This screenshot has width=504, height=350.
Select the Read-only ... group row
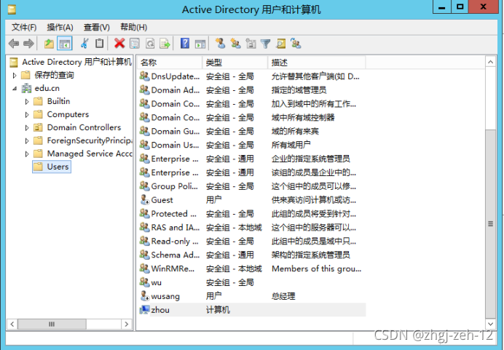pyautogui.click(x=252, y=241)
